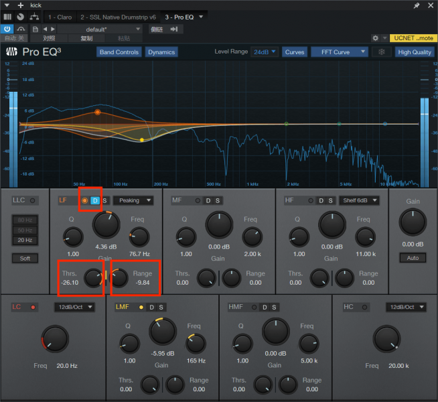Open the LC 12dB/Oct slope dropdown

(x=74, y=307)
